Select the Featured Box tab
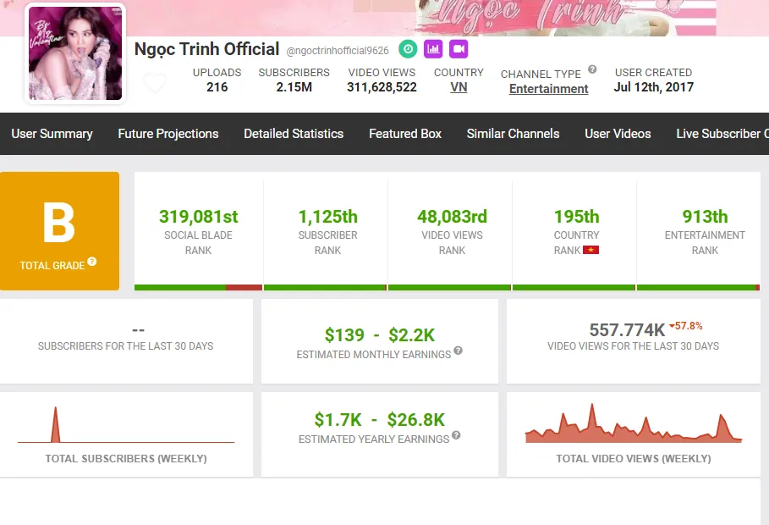The image size is (769, 525). 405,134
